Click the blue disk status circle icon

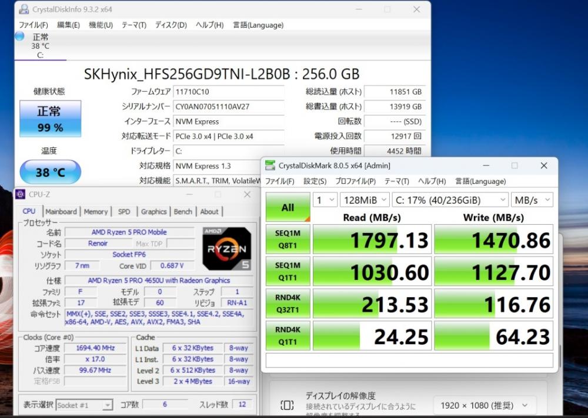(x=19, y=36)
